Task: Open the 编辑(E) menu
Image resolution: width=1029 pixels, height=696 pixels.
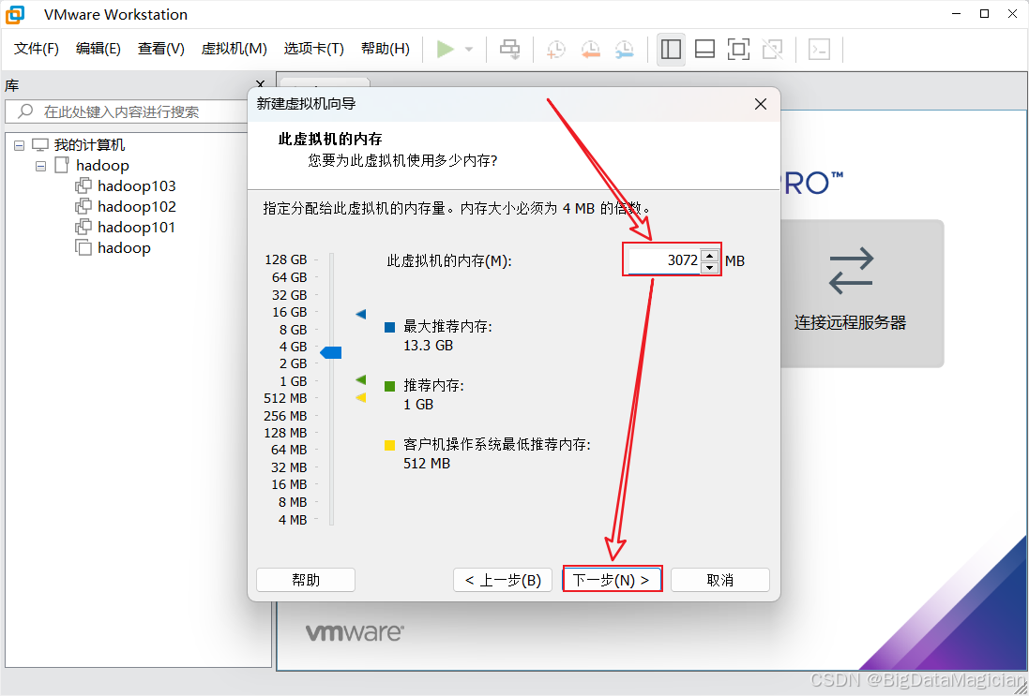Action: pyautogui.click(x=98, y=49)
